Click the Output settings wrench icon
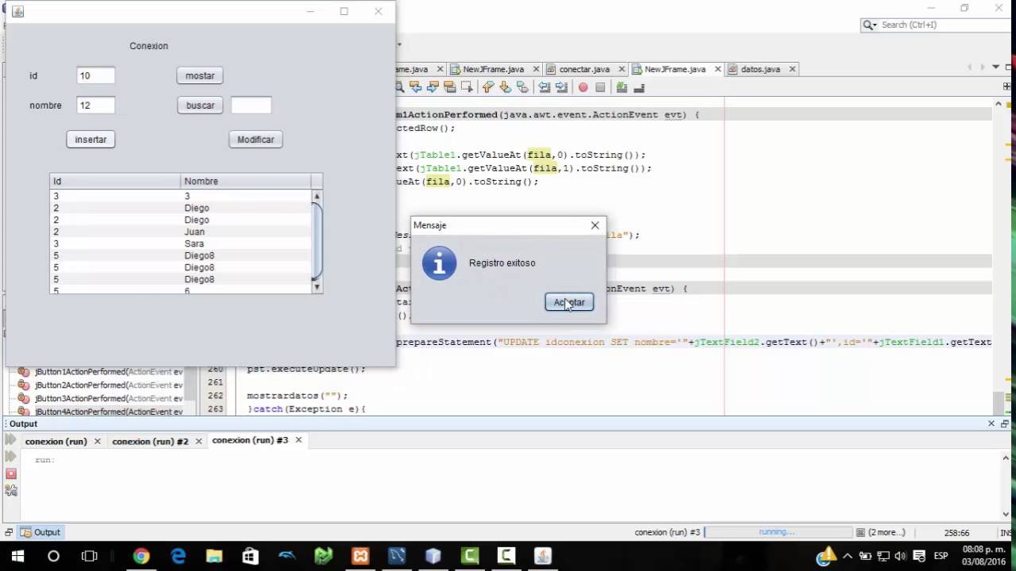The image size is (1016, 571). pos(10,489)
